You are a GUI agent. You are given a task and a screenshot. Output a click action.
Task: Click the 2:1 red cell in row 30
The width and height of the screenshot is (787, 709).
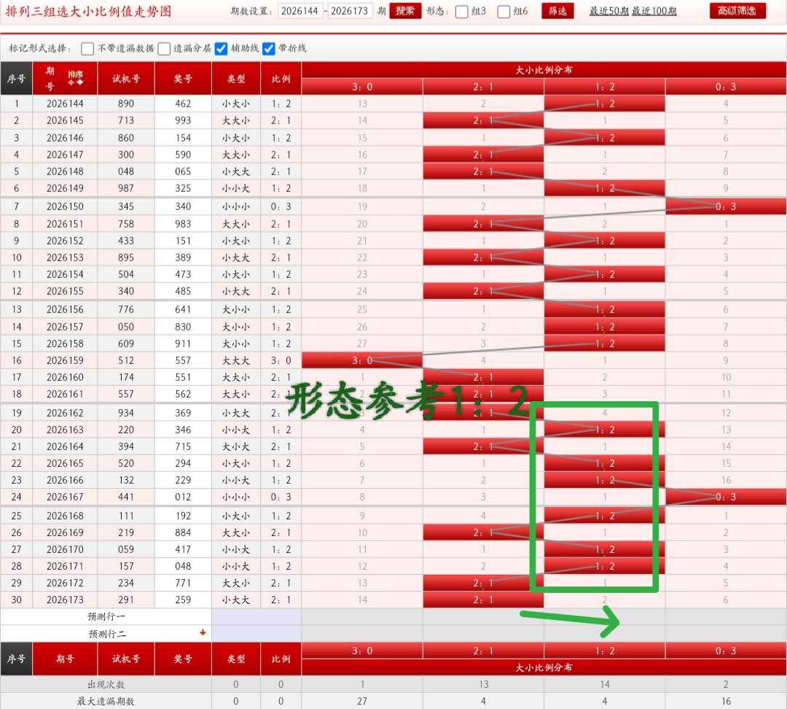click(483, 600)
